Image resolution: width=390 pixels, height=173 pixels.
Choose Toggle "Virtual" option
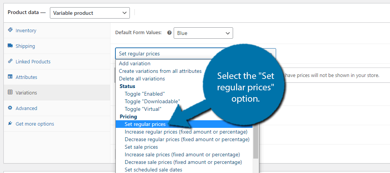point(143,109)
